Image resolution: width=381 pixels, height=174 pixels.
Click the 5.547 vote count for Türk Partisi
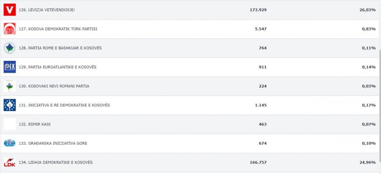tap(260, 29)
